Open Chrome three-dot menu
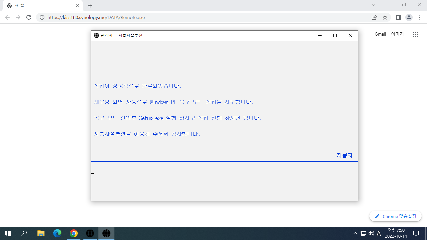The image size is (427, 240). [420, 17]
